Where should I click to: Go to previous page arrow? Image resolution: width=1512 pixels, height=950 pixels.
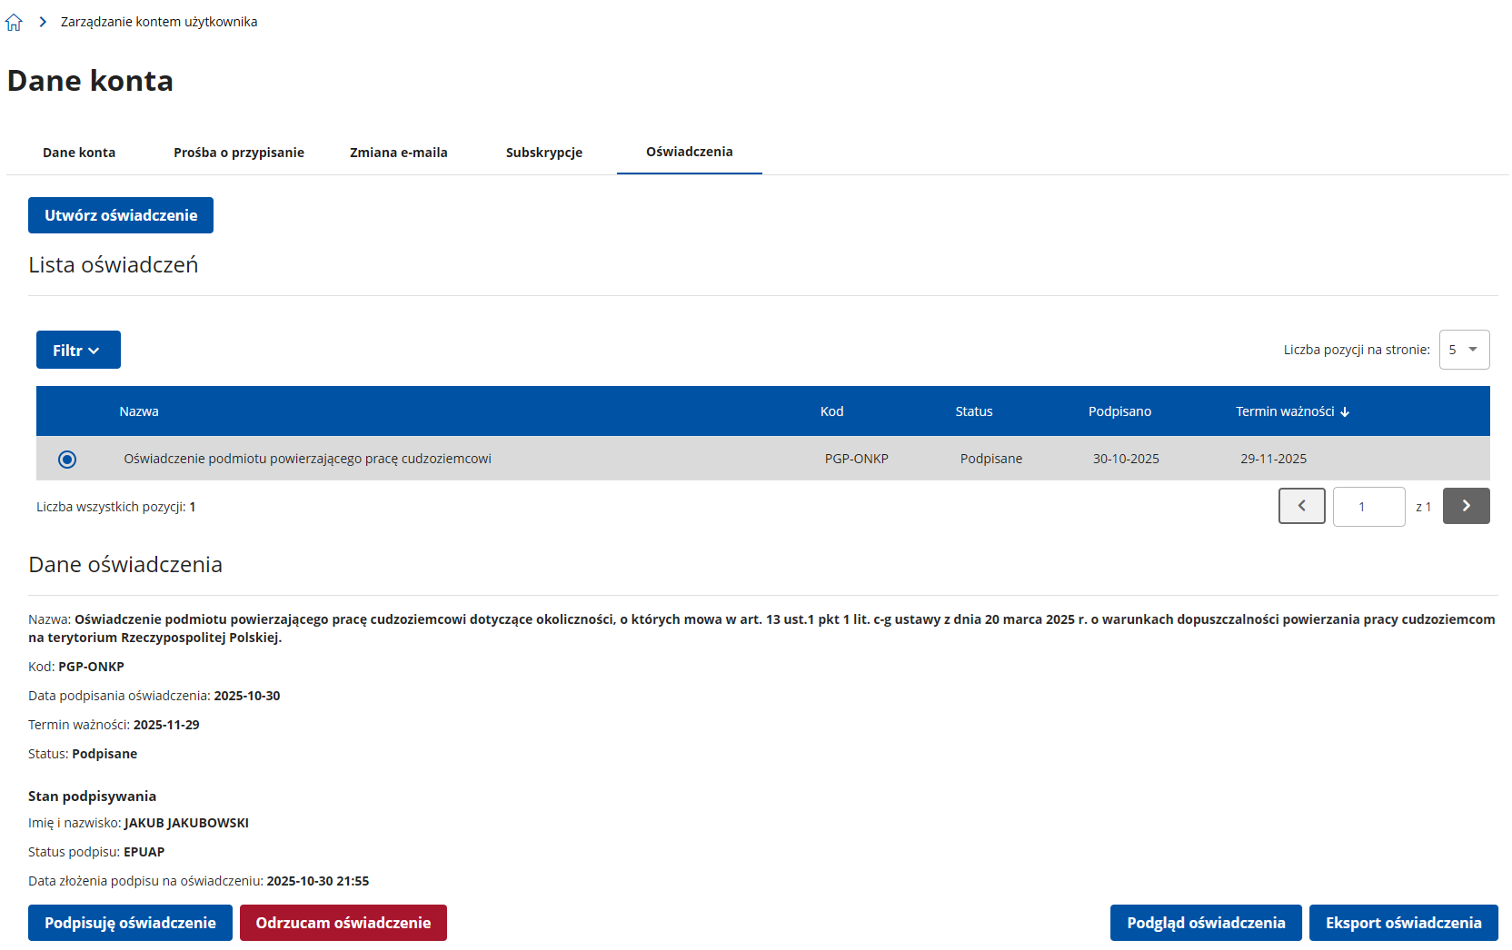(1301, 506)
